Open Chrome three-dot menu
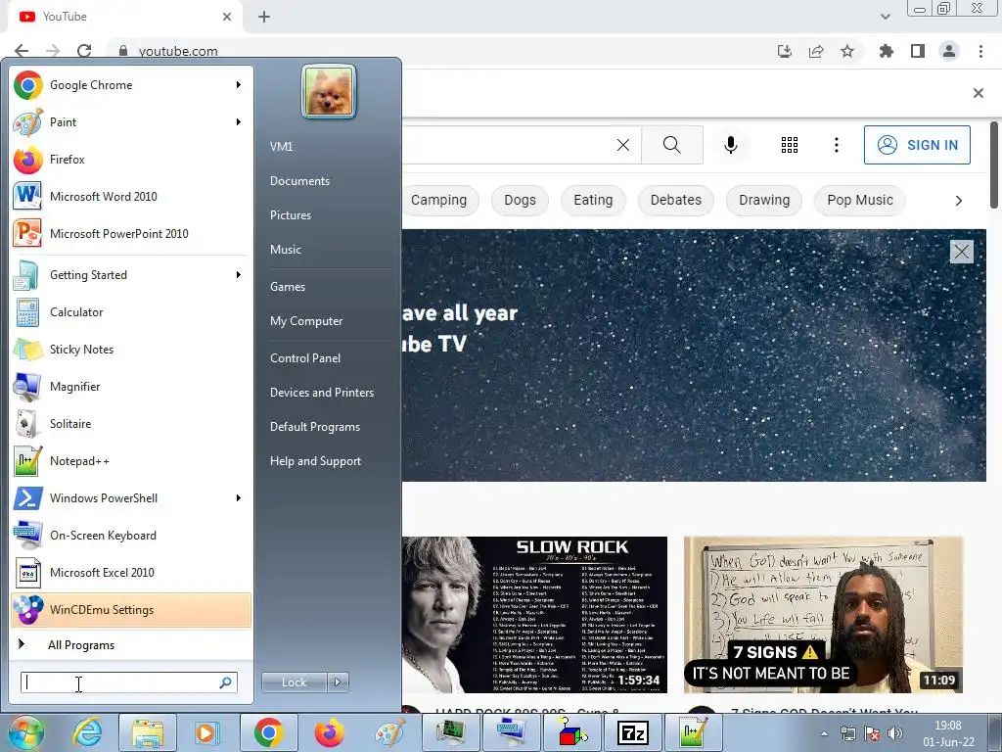Screen dimensions: 1002x752 click(x=980, y=51)
